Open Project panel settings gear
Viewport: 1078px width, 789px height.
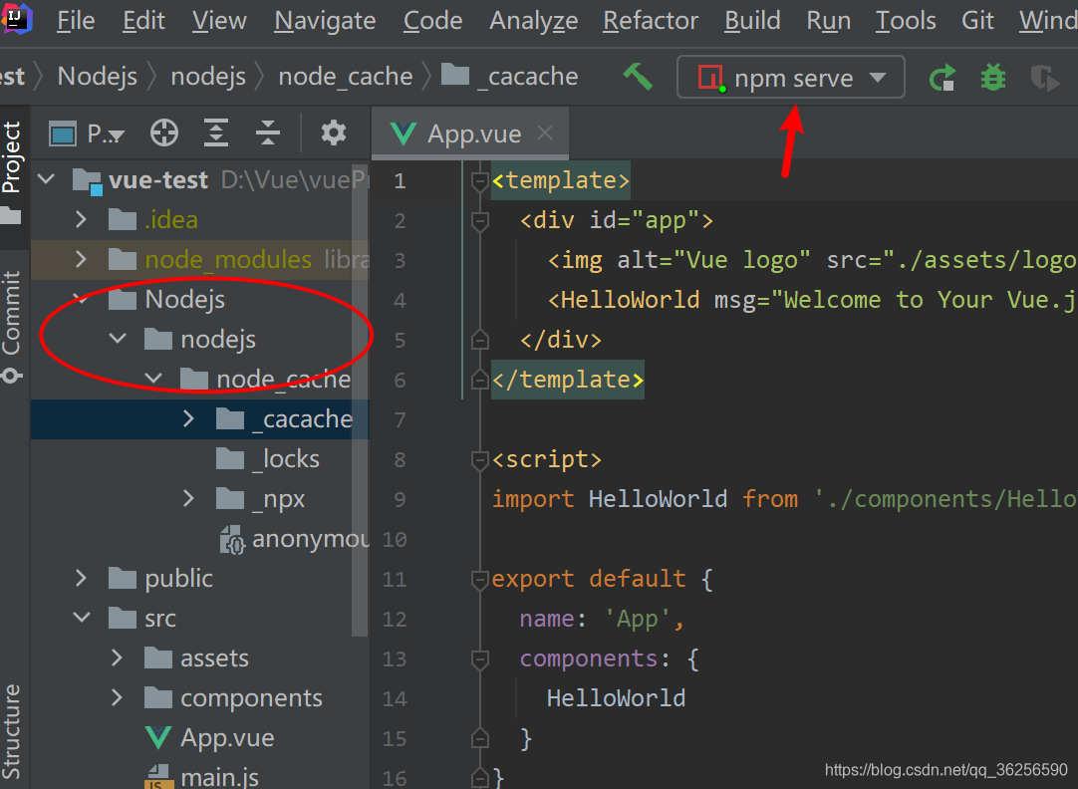(x=334, y=132)
